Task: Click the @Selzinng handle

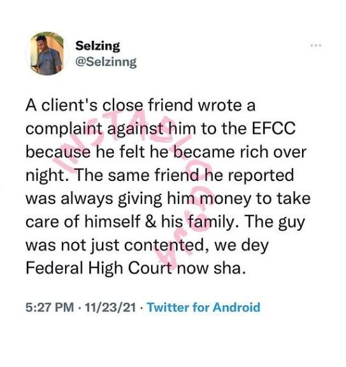Action: (x=106, y=62)
